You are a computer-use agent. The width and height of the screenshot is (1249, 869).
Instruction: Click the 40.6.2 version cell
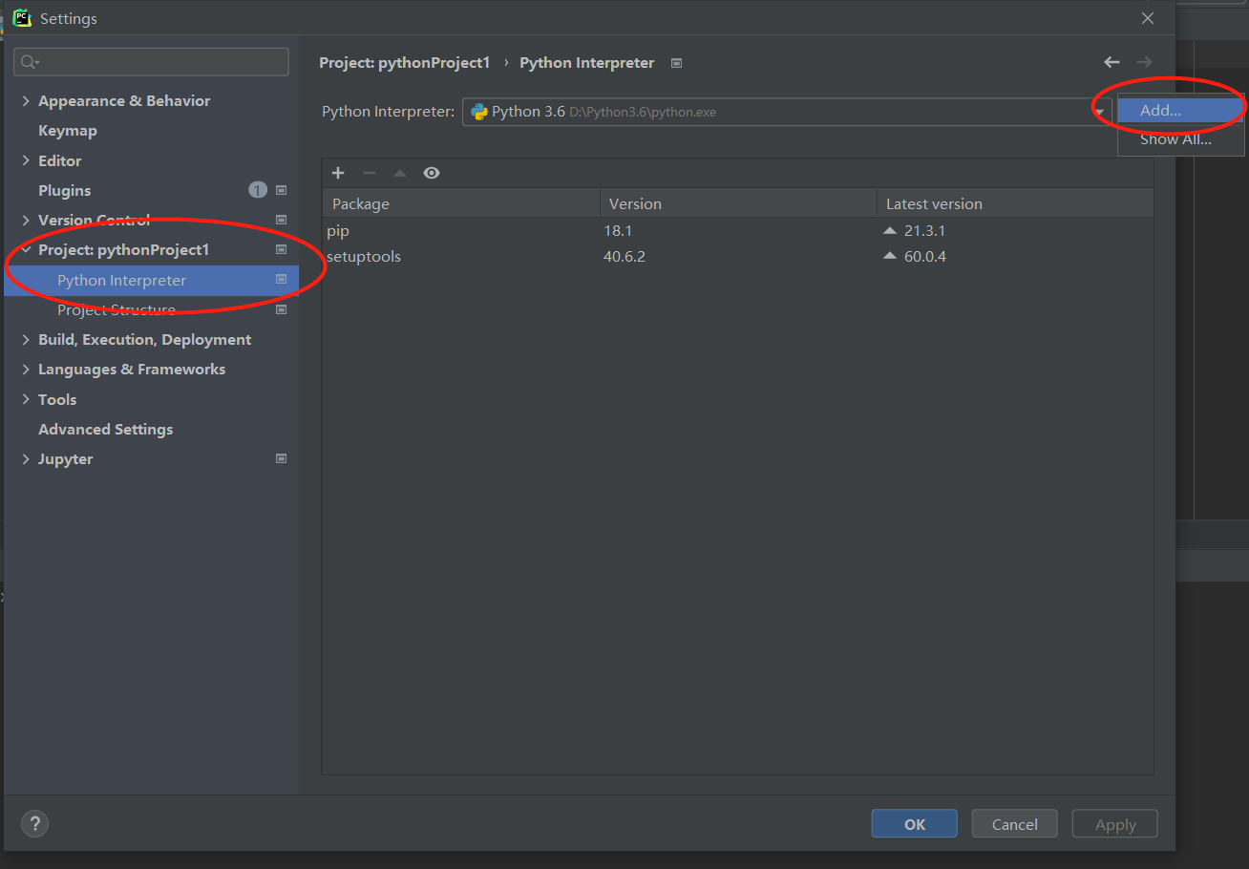tap(624, 256)
